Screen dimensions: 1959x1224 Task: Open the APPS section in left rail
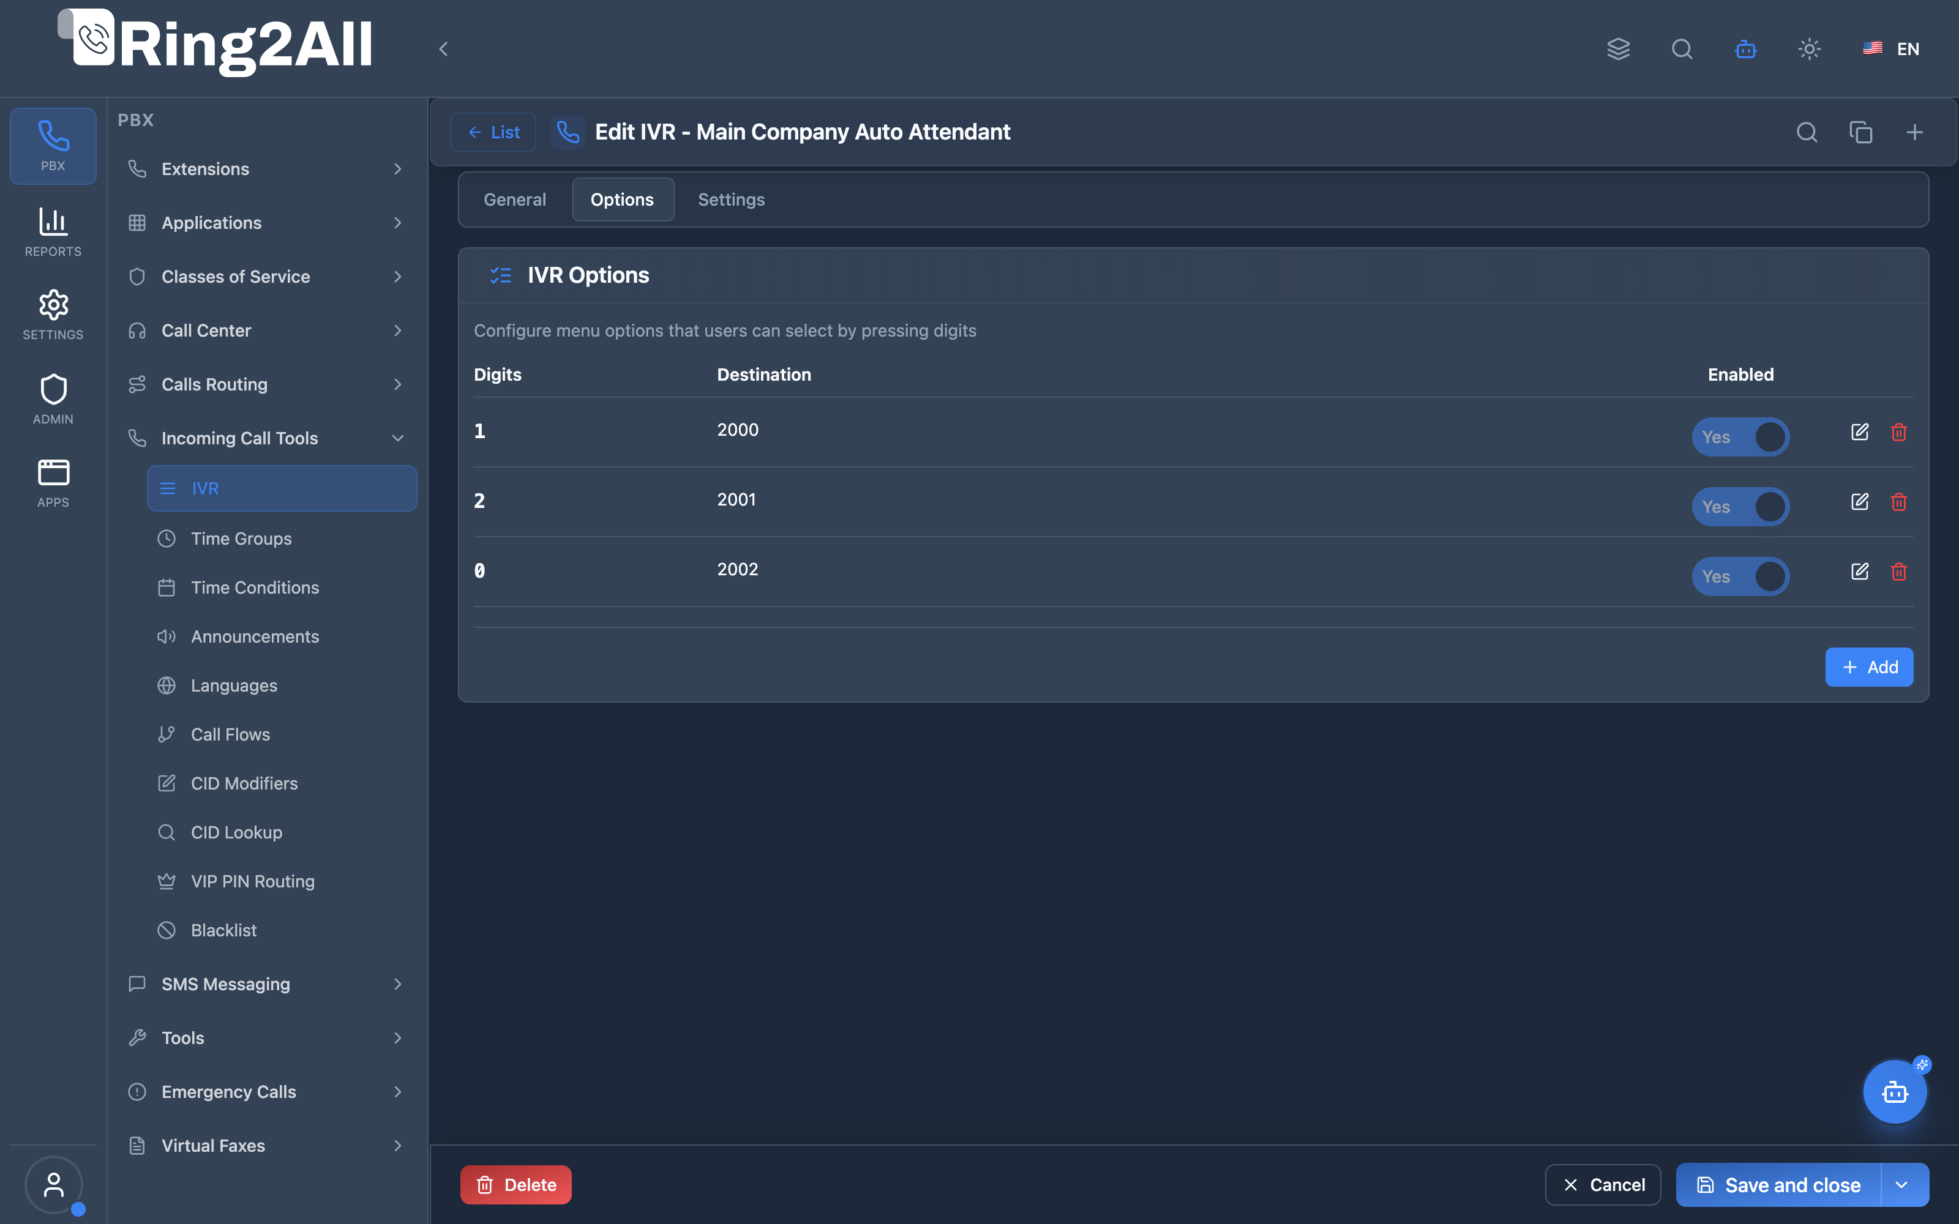(x=53, y=483)
